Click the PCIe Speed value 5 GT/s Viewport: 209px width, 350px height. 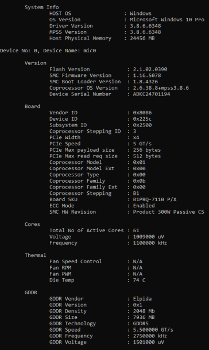(142, 144)
